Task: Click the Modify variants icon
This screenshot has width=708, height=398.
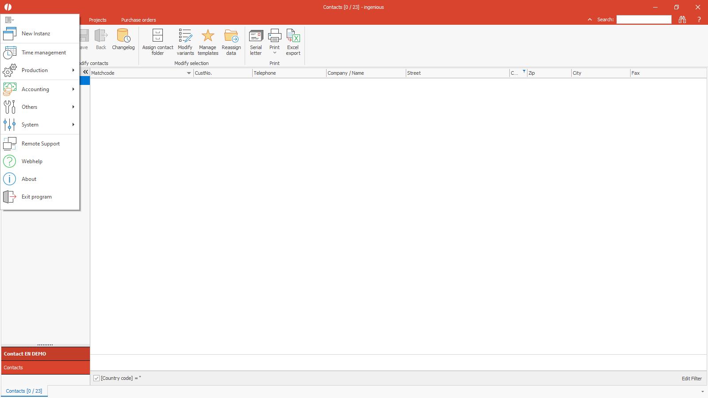Action: pos(185,36)
